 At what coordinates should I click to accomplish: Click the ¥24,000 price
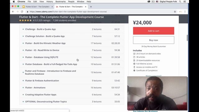coord(142,23)
